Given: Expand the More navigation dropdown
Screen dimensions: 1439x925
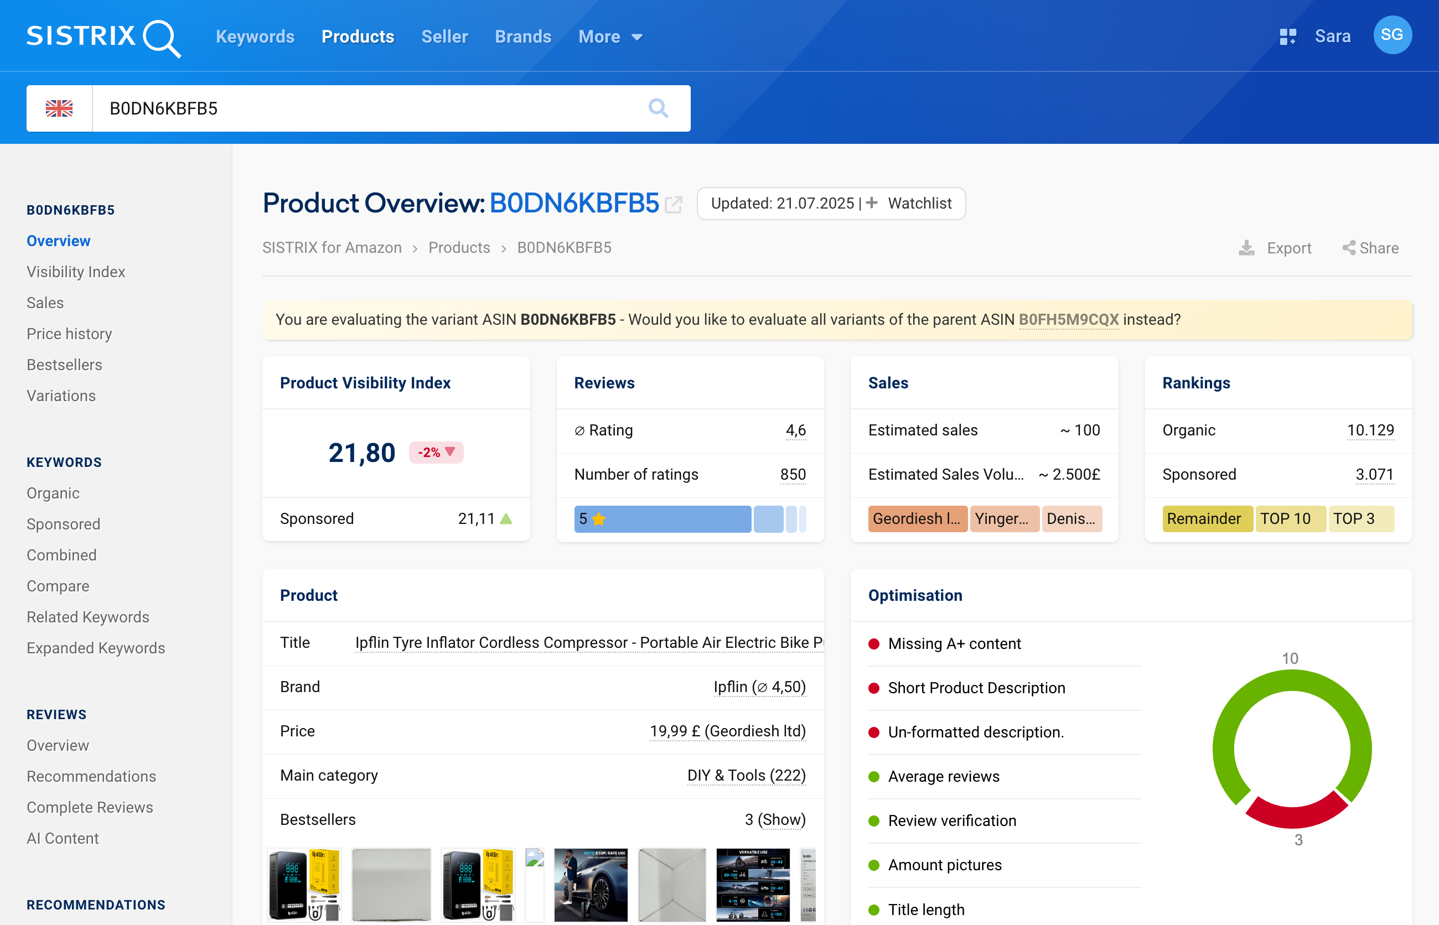Looking at the screenshot, I should (610, 37).
